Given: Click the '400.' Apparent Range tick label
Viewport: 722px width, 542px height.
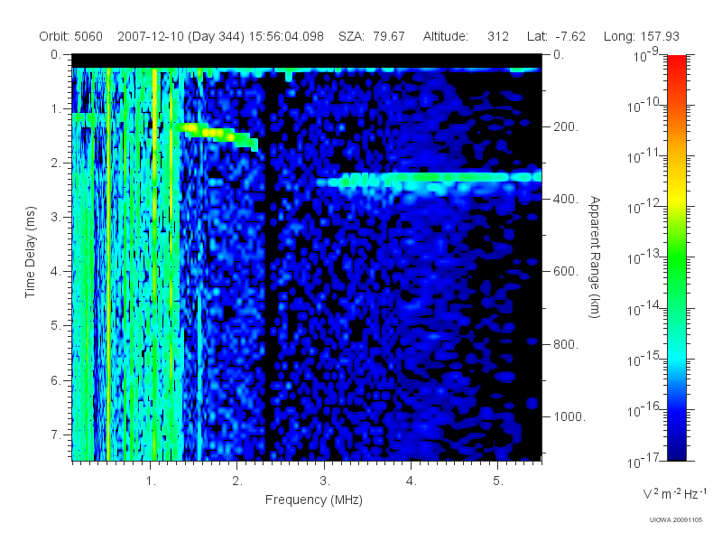Looking at the screenshot, I should pyautogui.click(x=566, y=200).
